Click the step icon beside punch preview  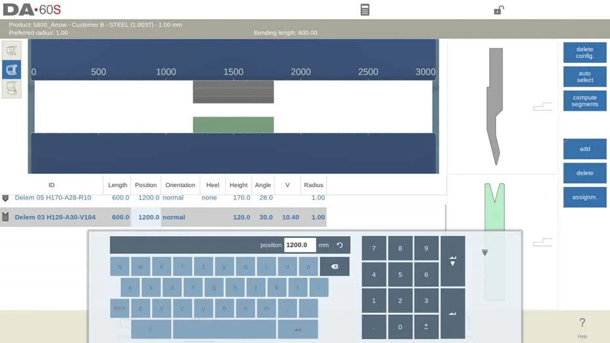point(542,106)
